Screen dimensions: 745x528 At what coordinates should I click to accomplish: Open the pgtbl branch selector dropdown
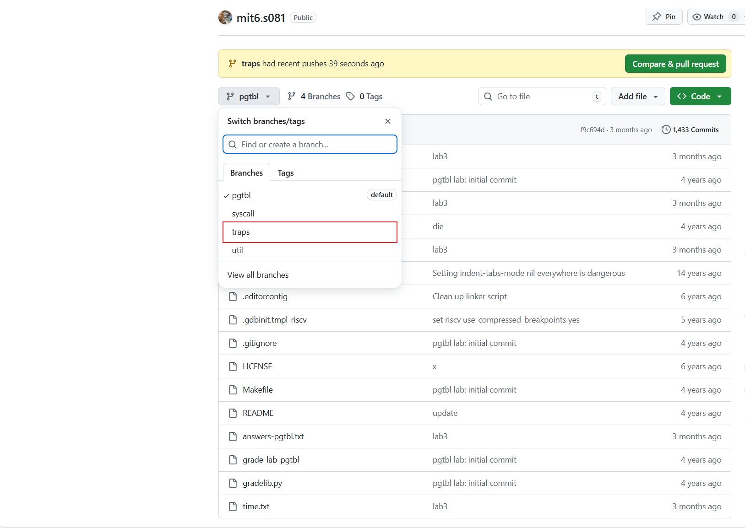[x=249, y=97]
